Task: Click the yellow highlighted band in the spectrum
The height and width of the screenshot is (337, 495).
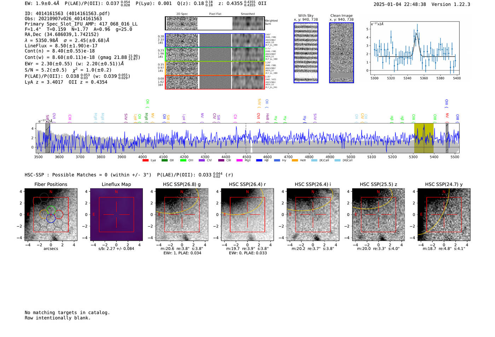Action: pyautogui.click(x=424, y=138)
